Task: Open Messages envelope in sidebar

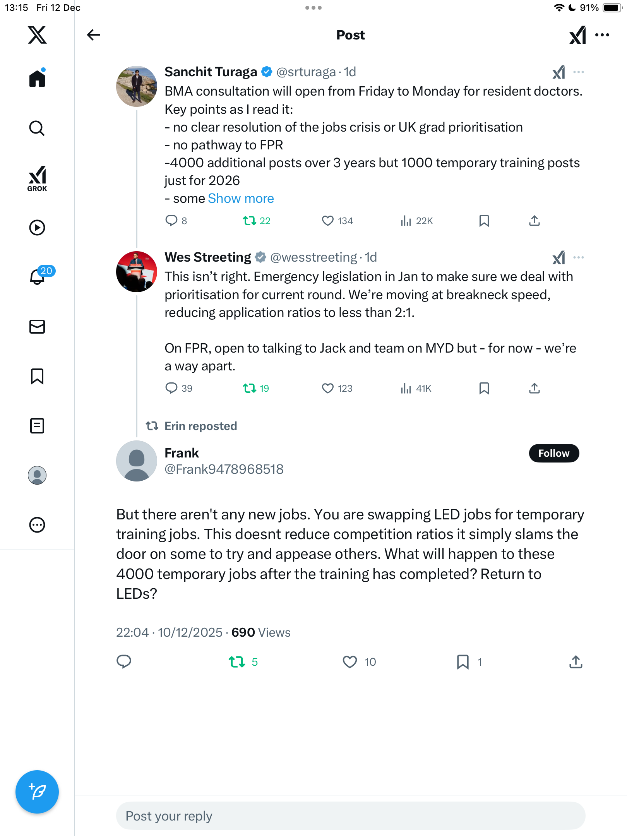Action: 37,327
